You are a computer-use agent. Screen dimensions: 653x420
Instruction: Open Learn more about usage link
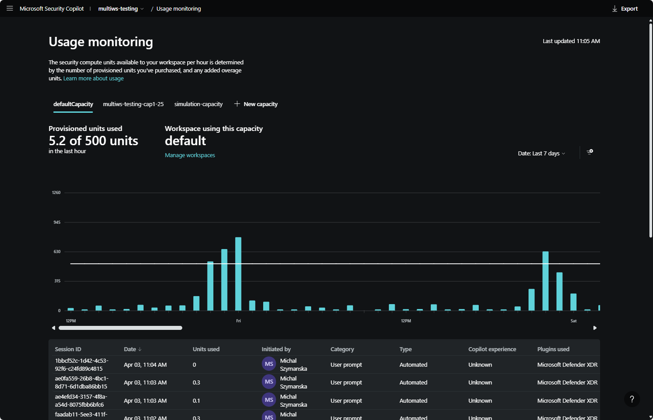93,79
